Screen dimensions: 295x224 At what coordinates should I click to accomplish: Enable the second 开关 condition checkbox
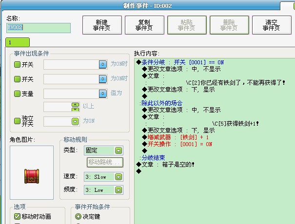[x=17, y=79]
